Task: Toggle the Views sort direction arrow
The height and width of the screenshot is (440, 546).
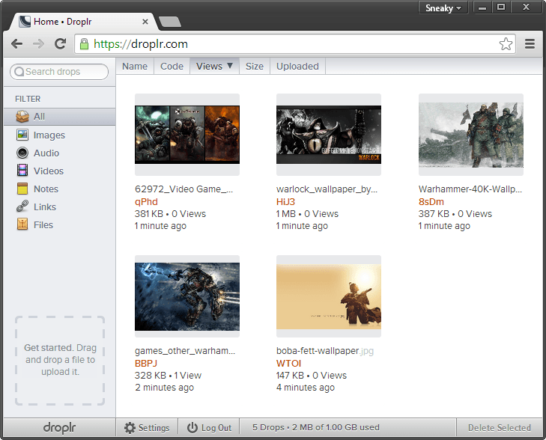Action: pyautogui.click(x=230, y=65)
